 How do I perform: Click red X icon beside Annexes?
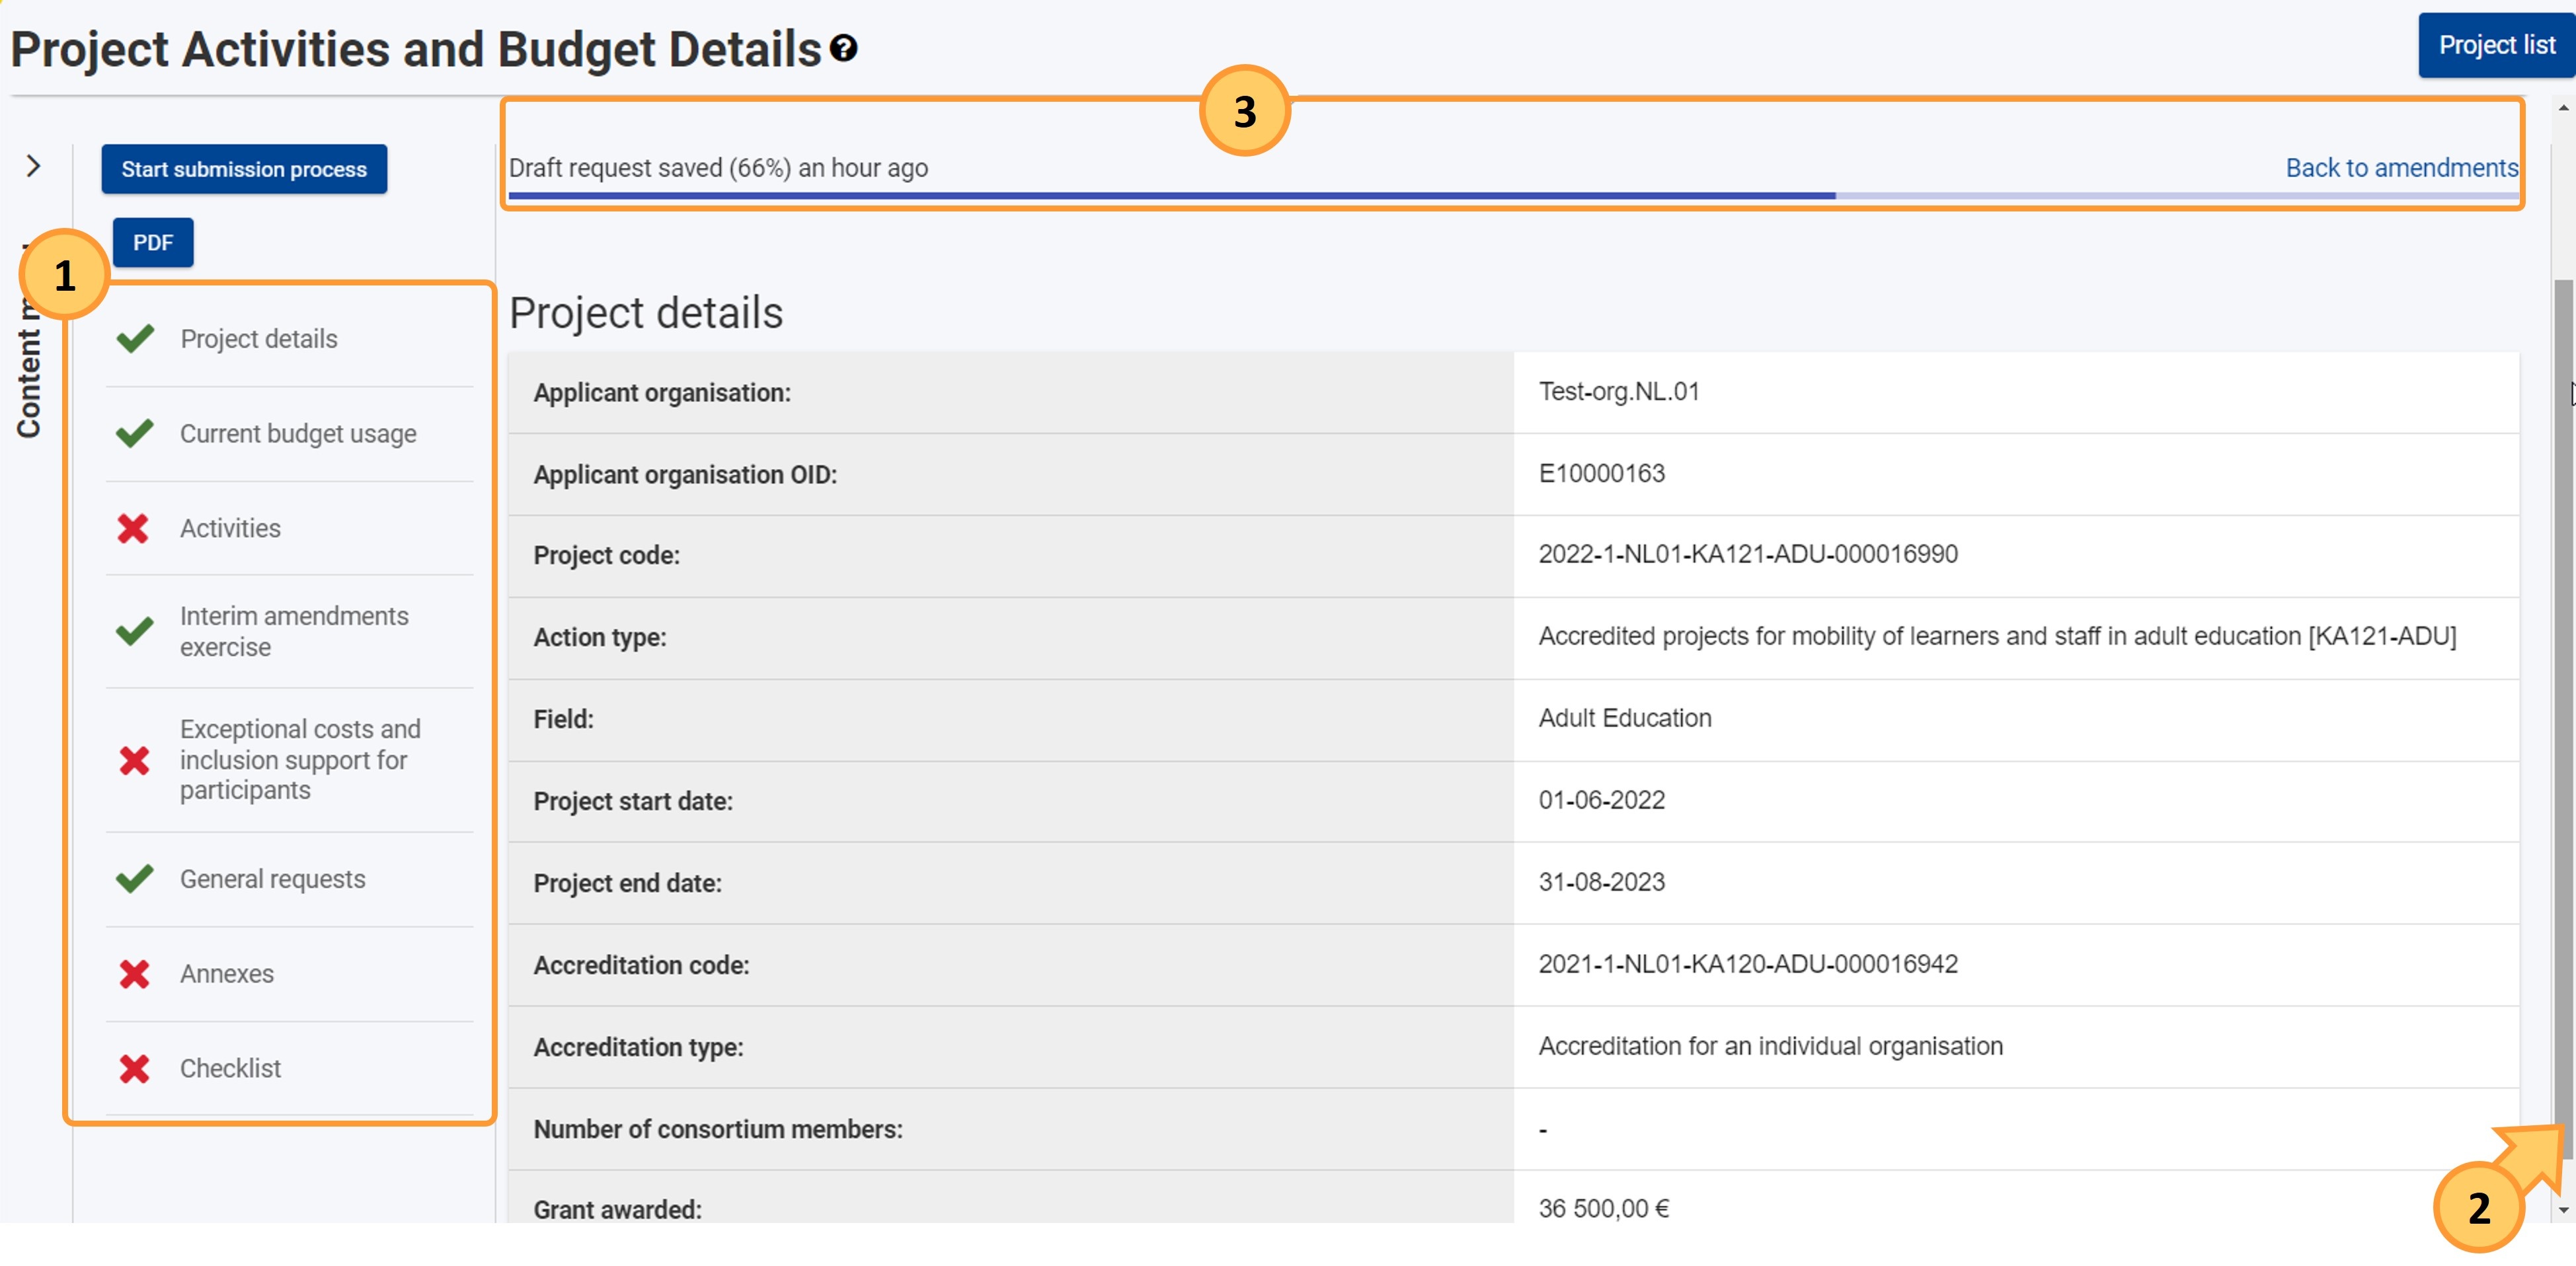click(x=134, y=973)
